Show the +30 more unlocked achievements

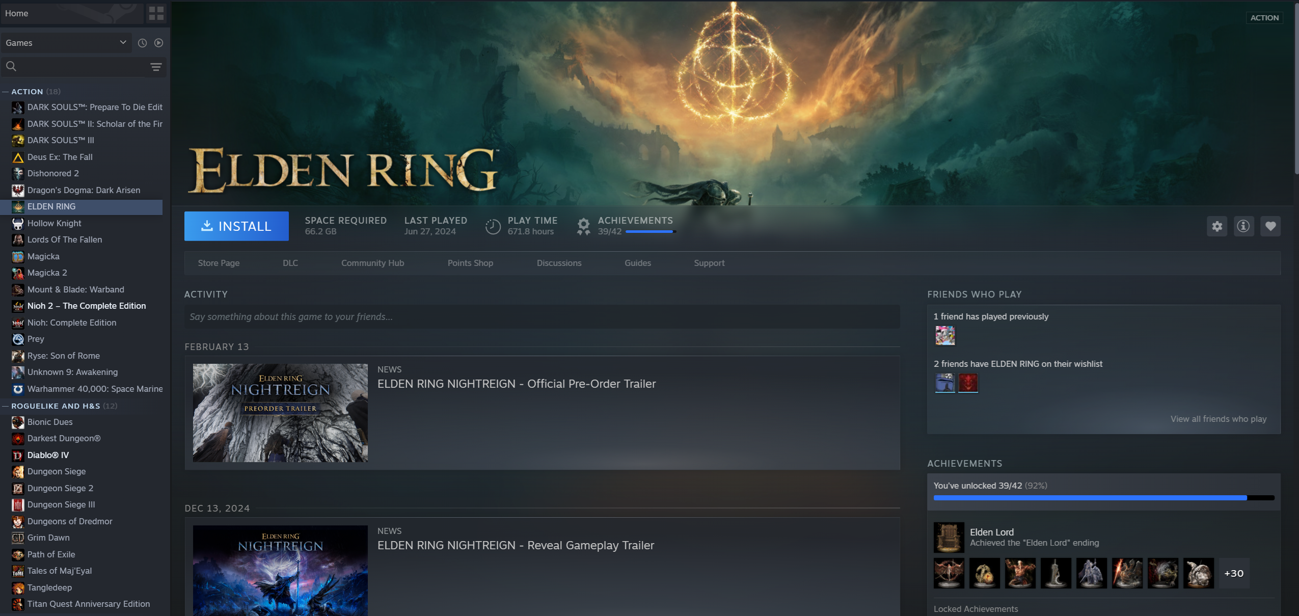[1234, 573]
